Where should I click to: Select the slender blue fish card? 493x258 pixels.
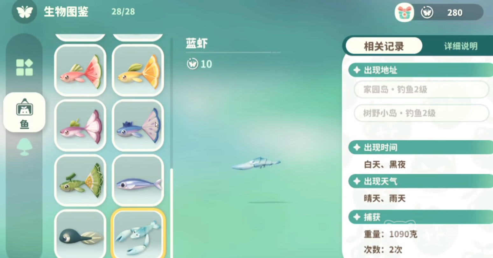pos(138,181)
